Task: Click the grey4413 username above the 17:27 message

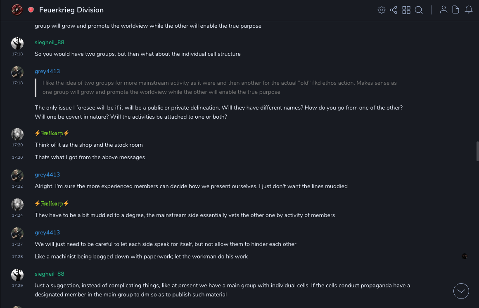Action: [x=47, y=232]
